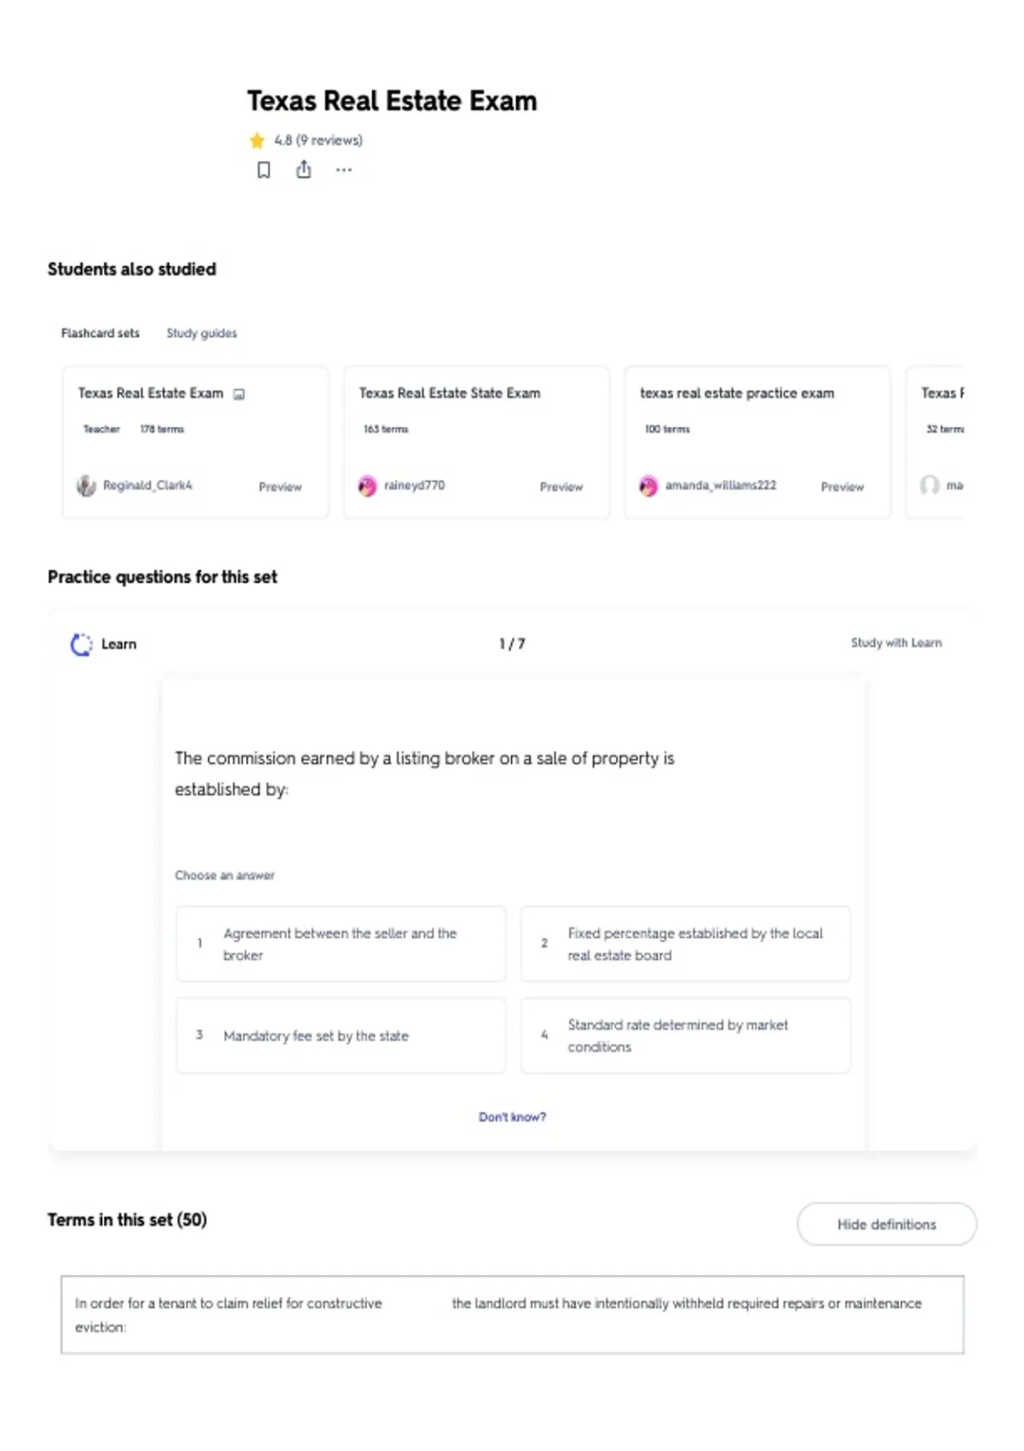Click the Learn mode circular icon
This screenshot has height=1451, width=1024.
[81, 644]
